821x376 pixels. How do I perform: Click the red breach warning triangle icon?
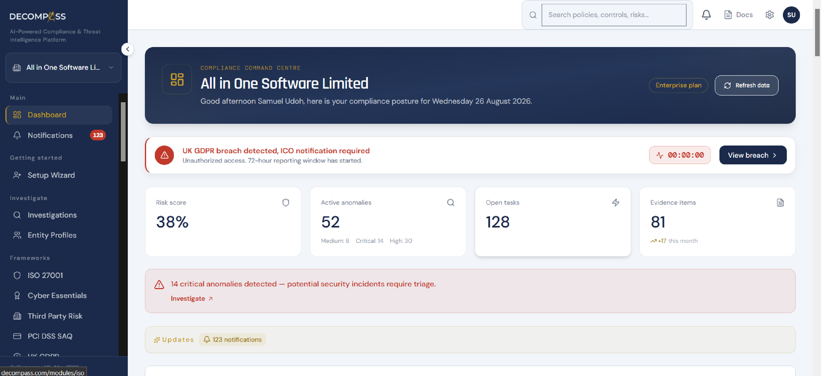(164, 155)
